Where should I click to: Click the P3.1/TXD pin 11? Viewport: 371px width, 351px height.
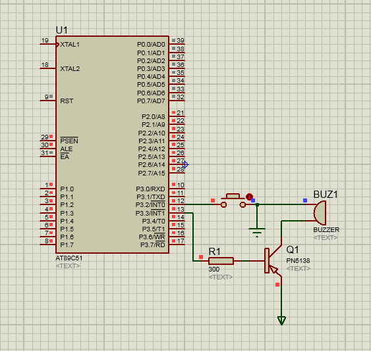(x=177, y=197)
